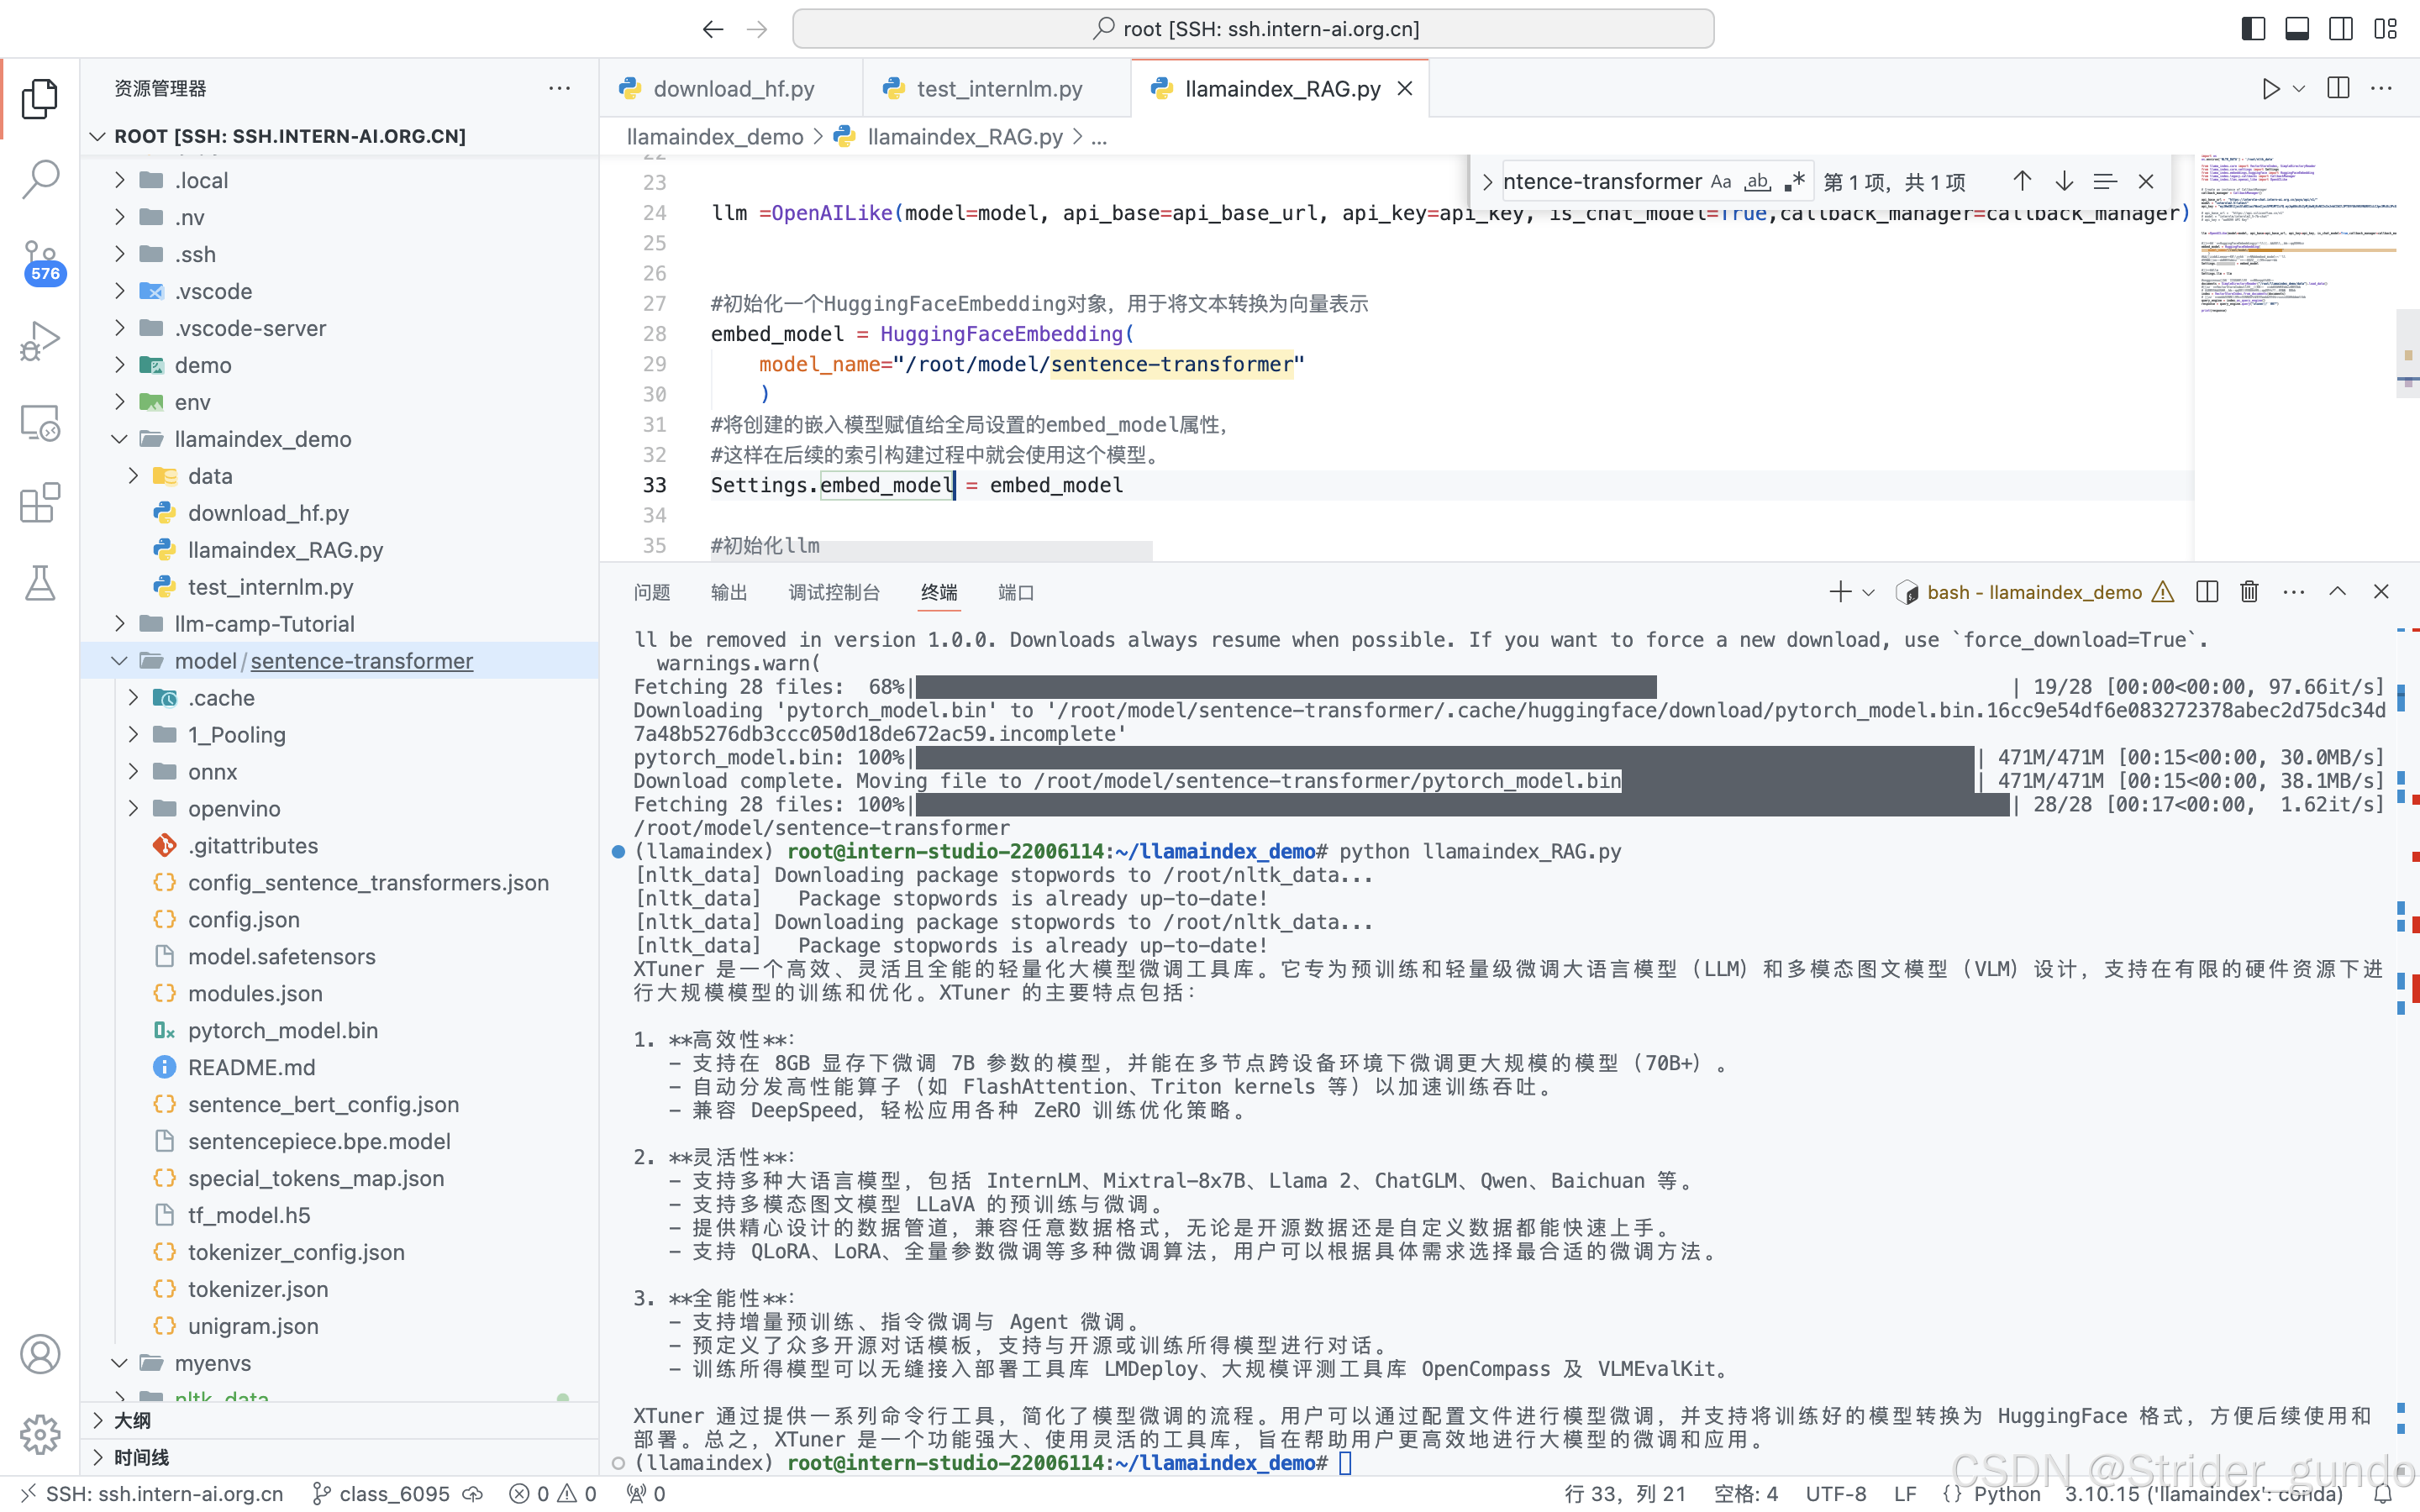Open pytorch_model.bin in the explorer
Image resolution: width=2420 pixels, height=1512 pixels.
point(282,1030)
